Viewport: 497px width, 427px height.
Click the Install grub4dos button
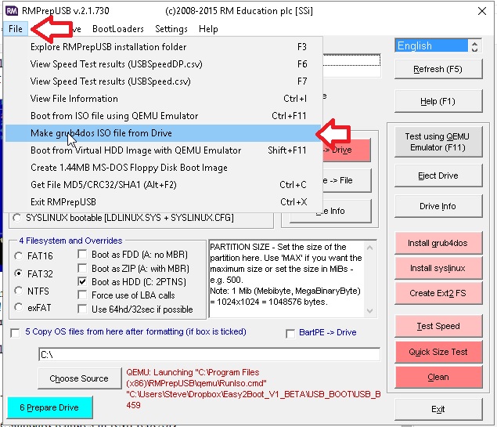point(438,243)
